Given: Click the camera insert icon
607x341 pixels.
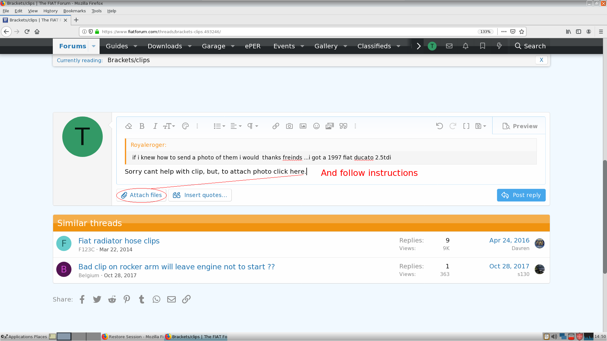Looking at the screenshot, I should [289, 126].
